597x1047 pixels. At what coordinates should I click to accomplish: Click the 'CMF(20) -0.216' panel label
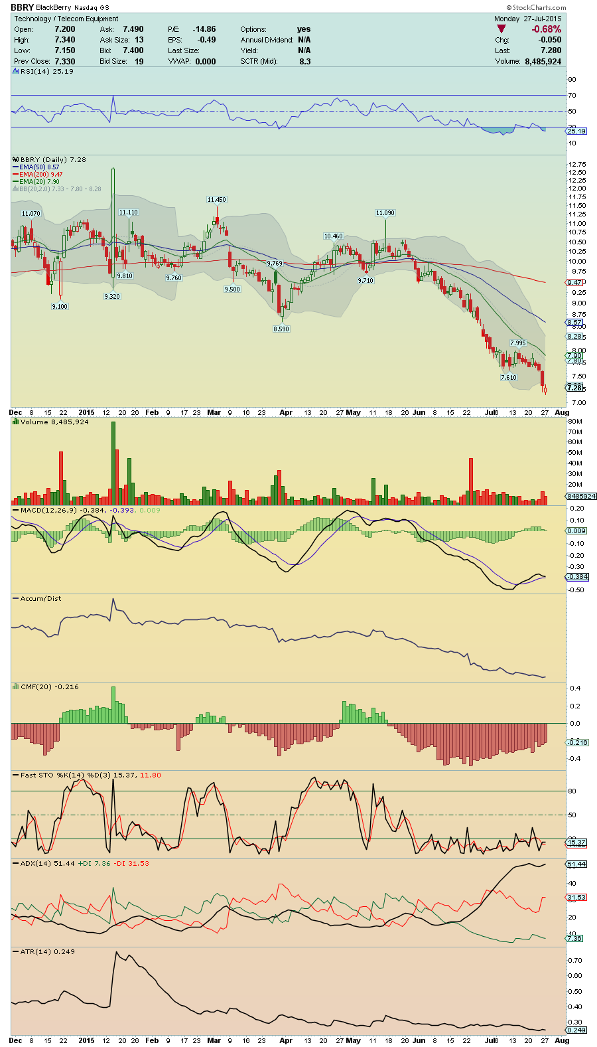(49, 686)
